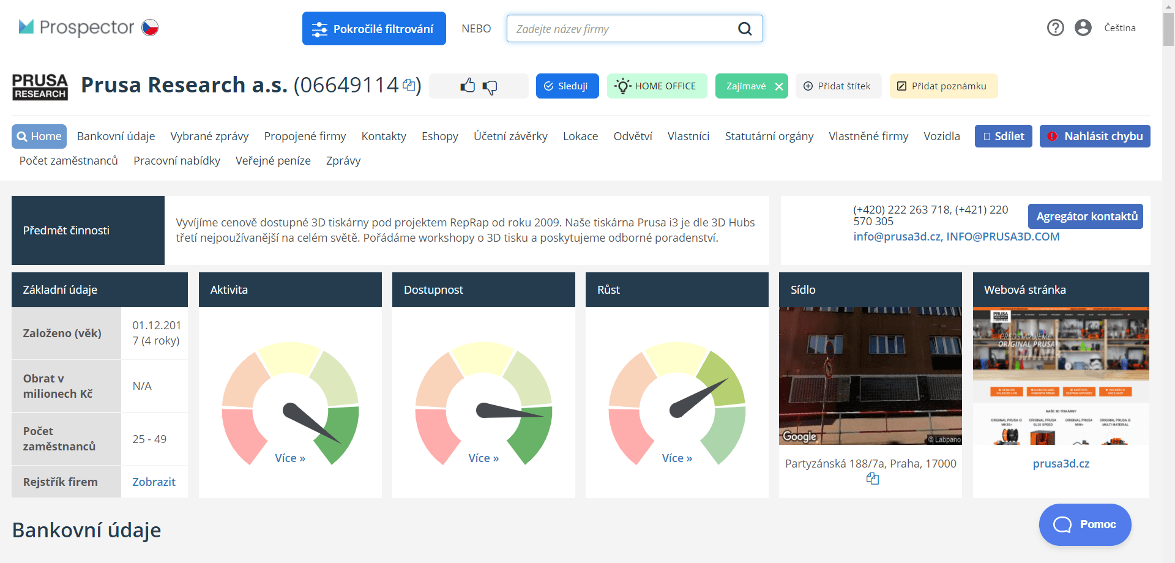The image size is (1175, 563).
Task: Open Propojené firmy tab
Action: click(305, 136)
